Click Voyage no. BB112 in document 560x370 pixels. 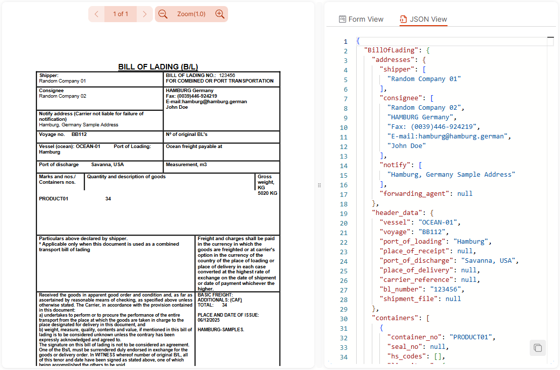coord(63,134)
